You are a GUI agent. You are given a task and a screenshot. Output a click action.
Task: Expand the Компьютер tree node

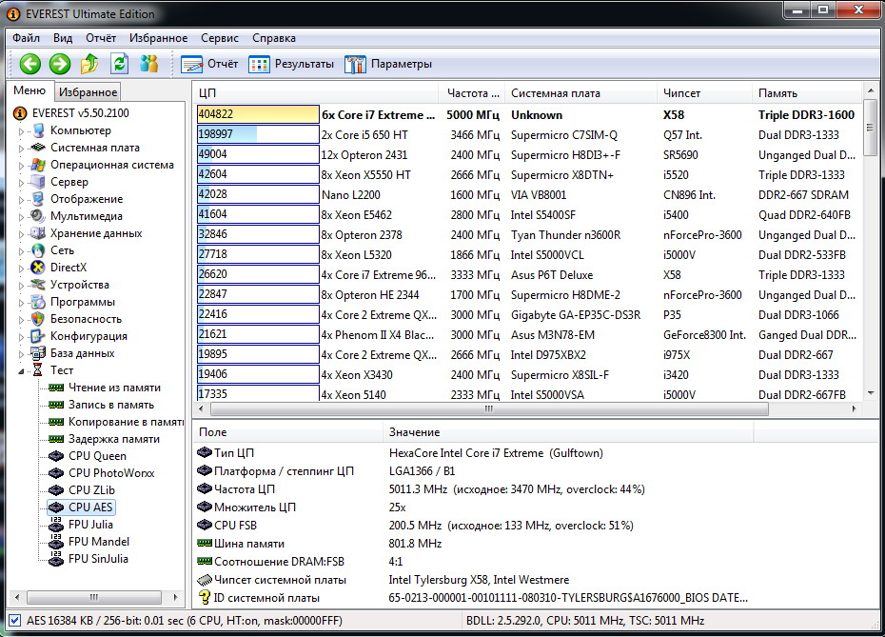(x=22, y=131)
